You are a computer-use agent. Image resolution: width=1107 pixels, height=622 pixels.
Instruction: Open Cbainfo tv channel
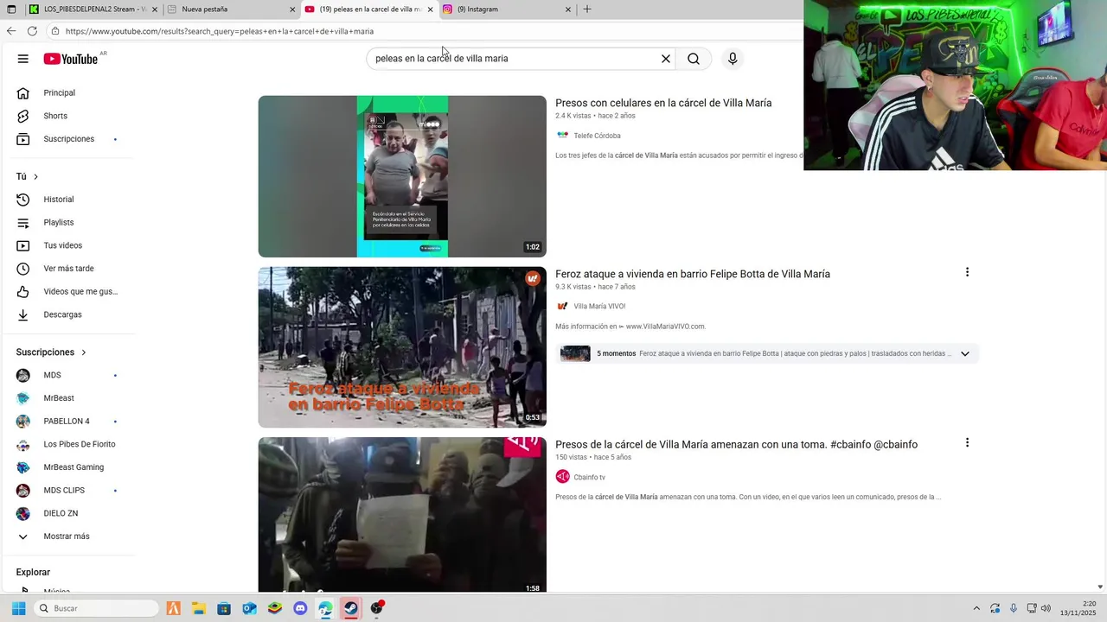[x=589, y=477]
